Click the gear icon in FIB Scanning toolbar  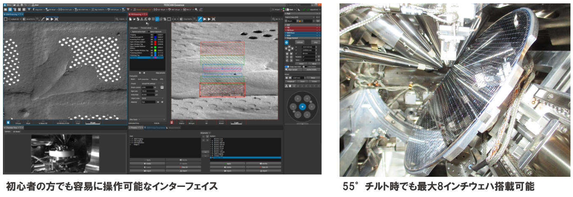(x=149, y=19)
